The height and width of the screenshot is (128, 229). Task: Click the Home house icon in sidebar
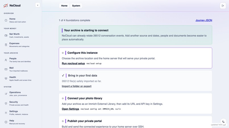(x=6, y=20)
